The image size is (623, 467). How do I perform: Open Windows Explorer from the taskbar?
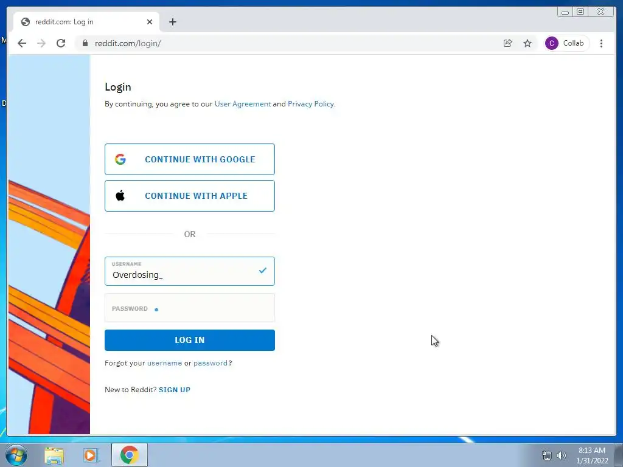(54, 455)
